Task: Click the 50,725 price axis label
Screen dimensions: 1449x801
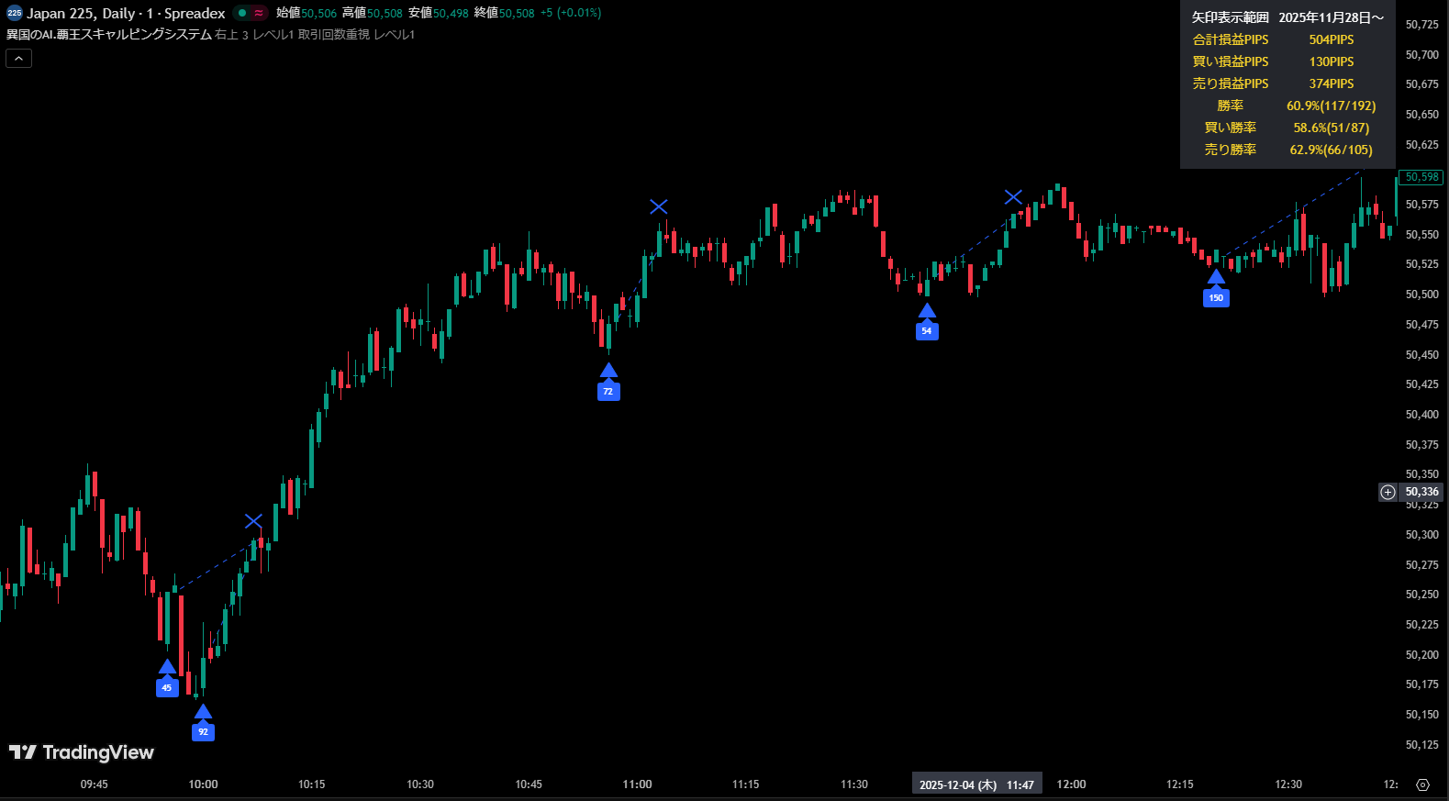Action: 1421,25
